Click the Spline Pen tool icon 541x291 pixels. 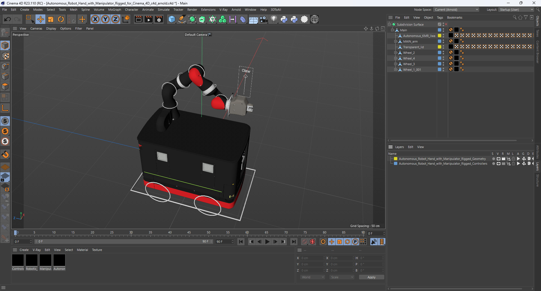pyautogui.click(x=182, y=19)
